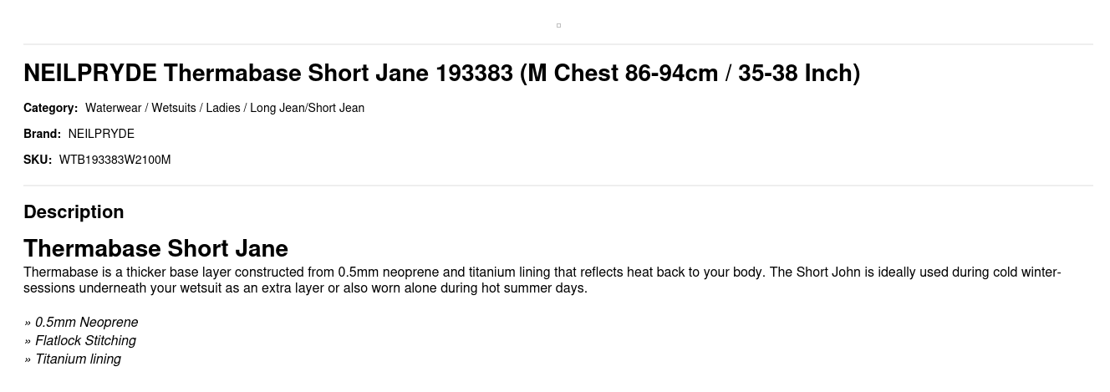Click the Brand label
The height and width of the screenshot is (392, 1110).
click(x=42, y=134)
